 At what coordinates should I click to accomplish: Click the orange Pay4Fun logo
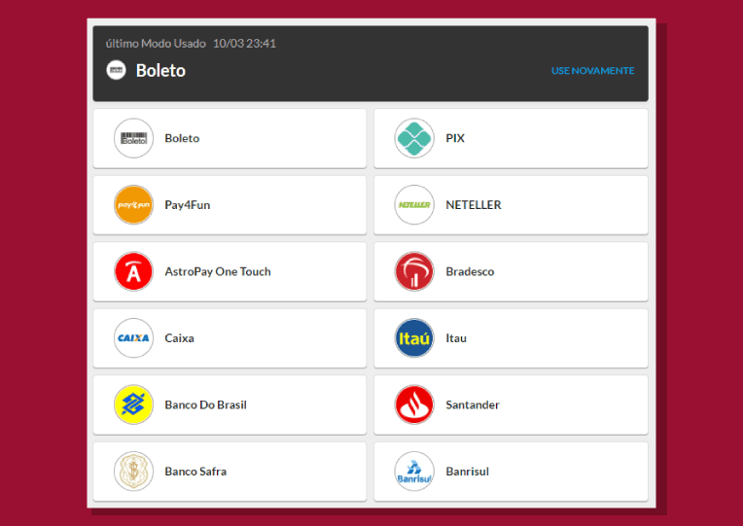133,205
